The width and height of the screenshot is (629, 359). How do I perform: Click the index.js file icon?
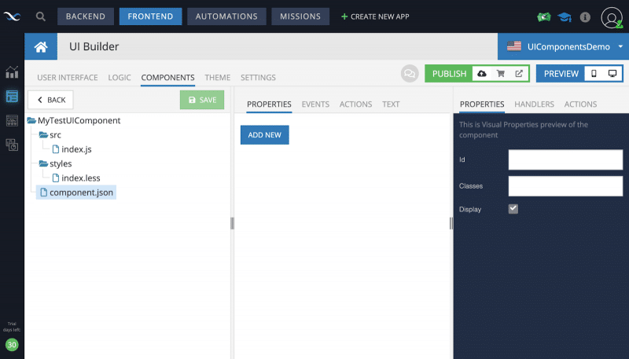point(56,149)
